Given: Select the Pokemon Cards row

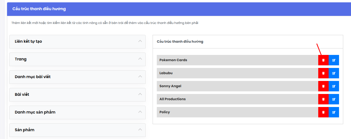Looking at the screenshot, I should point(237,60).
